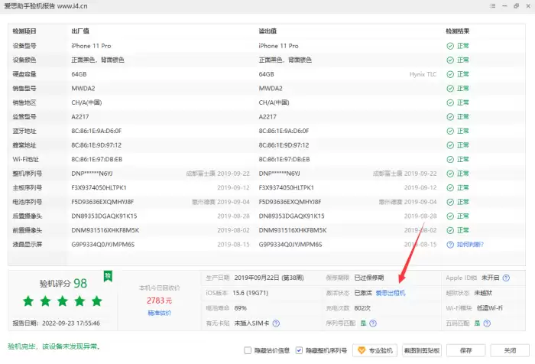Click the 检测项目 column header
Viewport: 535px width, 364px height.
click(x=24, y=31)
